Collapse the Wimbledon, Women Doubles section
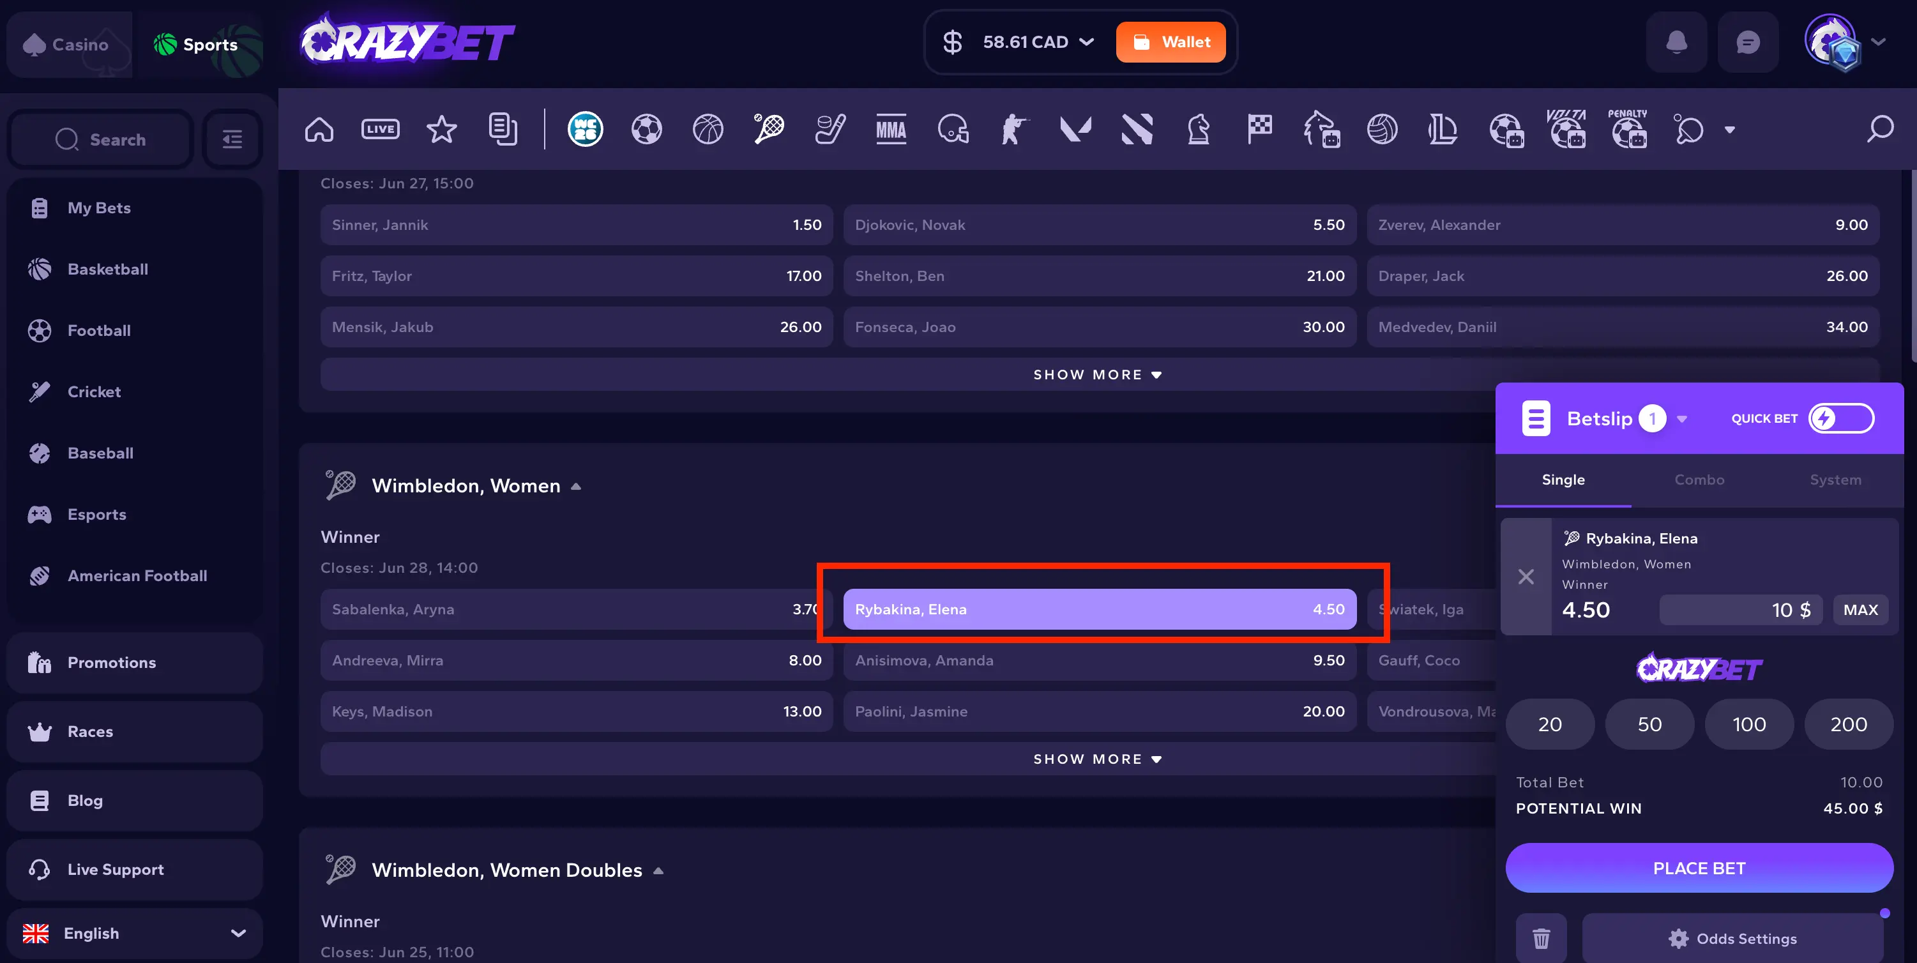Screen dimensions: 1917x963 coord(658,870)
